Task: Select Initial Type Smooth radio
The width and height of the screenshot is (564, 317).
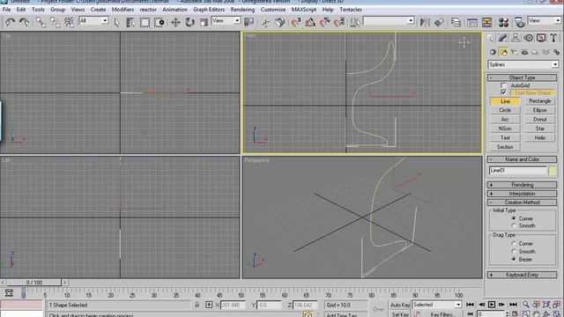Action: coord(514,225)
